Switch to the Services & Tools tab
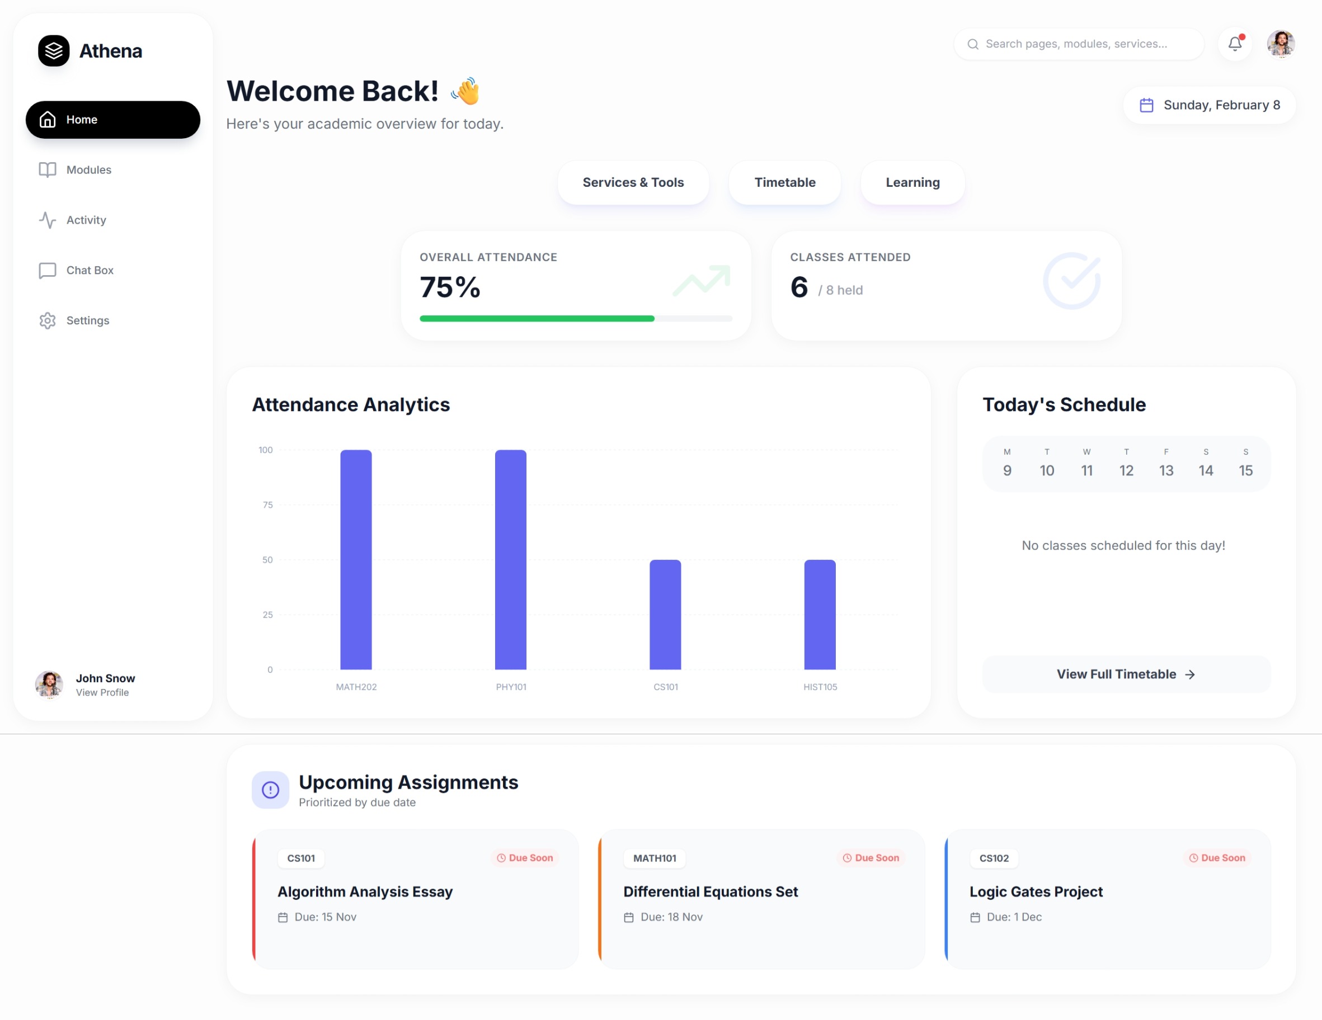1322x1020 pixels. (x=633, y=183)
